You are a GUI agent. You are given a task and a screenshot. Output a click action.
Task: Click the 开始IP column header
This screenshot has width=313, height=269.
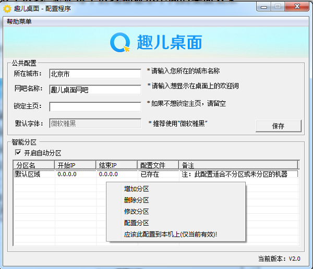75,165
